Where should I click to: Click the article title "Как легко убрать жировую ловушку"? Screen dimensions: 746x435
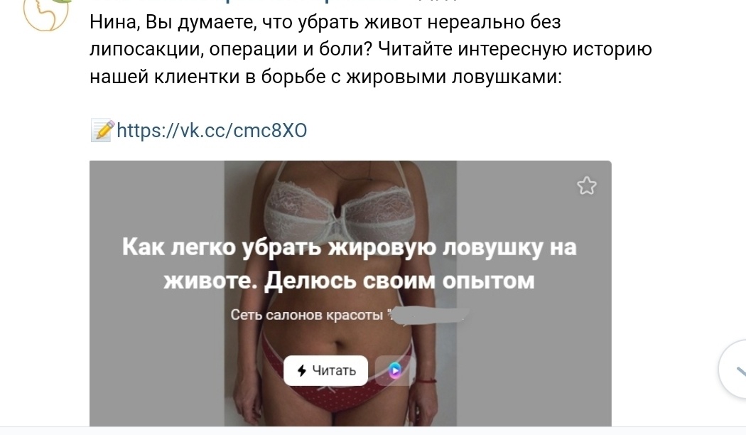[332, 247]
